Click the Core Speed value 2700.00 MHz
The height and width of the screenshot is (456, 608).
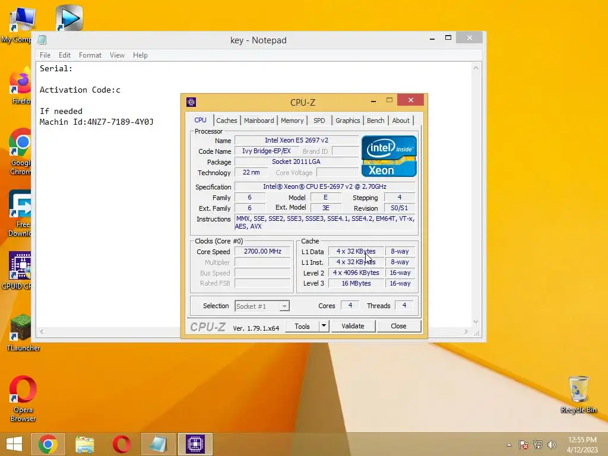coord(262,251)
